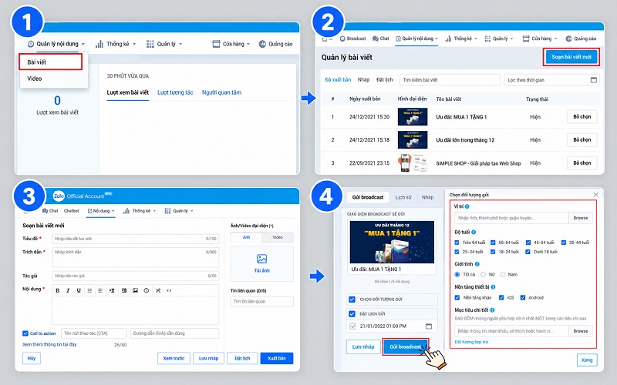Viewport: 617px width, 385px height.
Task: Open Cửa hàng dropdown above 30 PHÚT VỪA QUA
Action: point(231,44)
